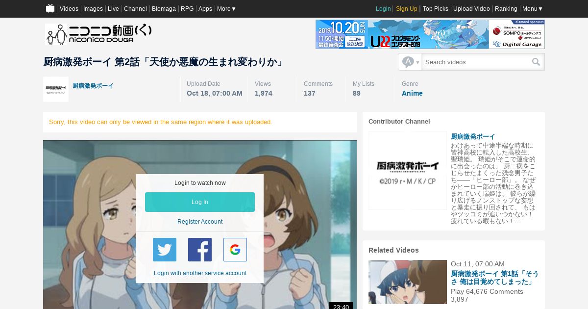Go to the Live section
The image size is (588, 309).
113,9
